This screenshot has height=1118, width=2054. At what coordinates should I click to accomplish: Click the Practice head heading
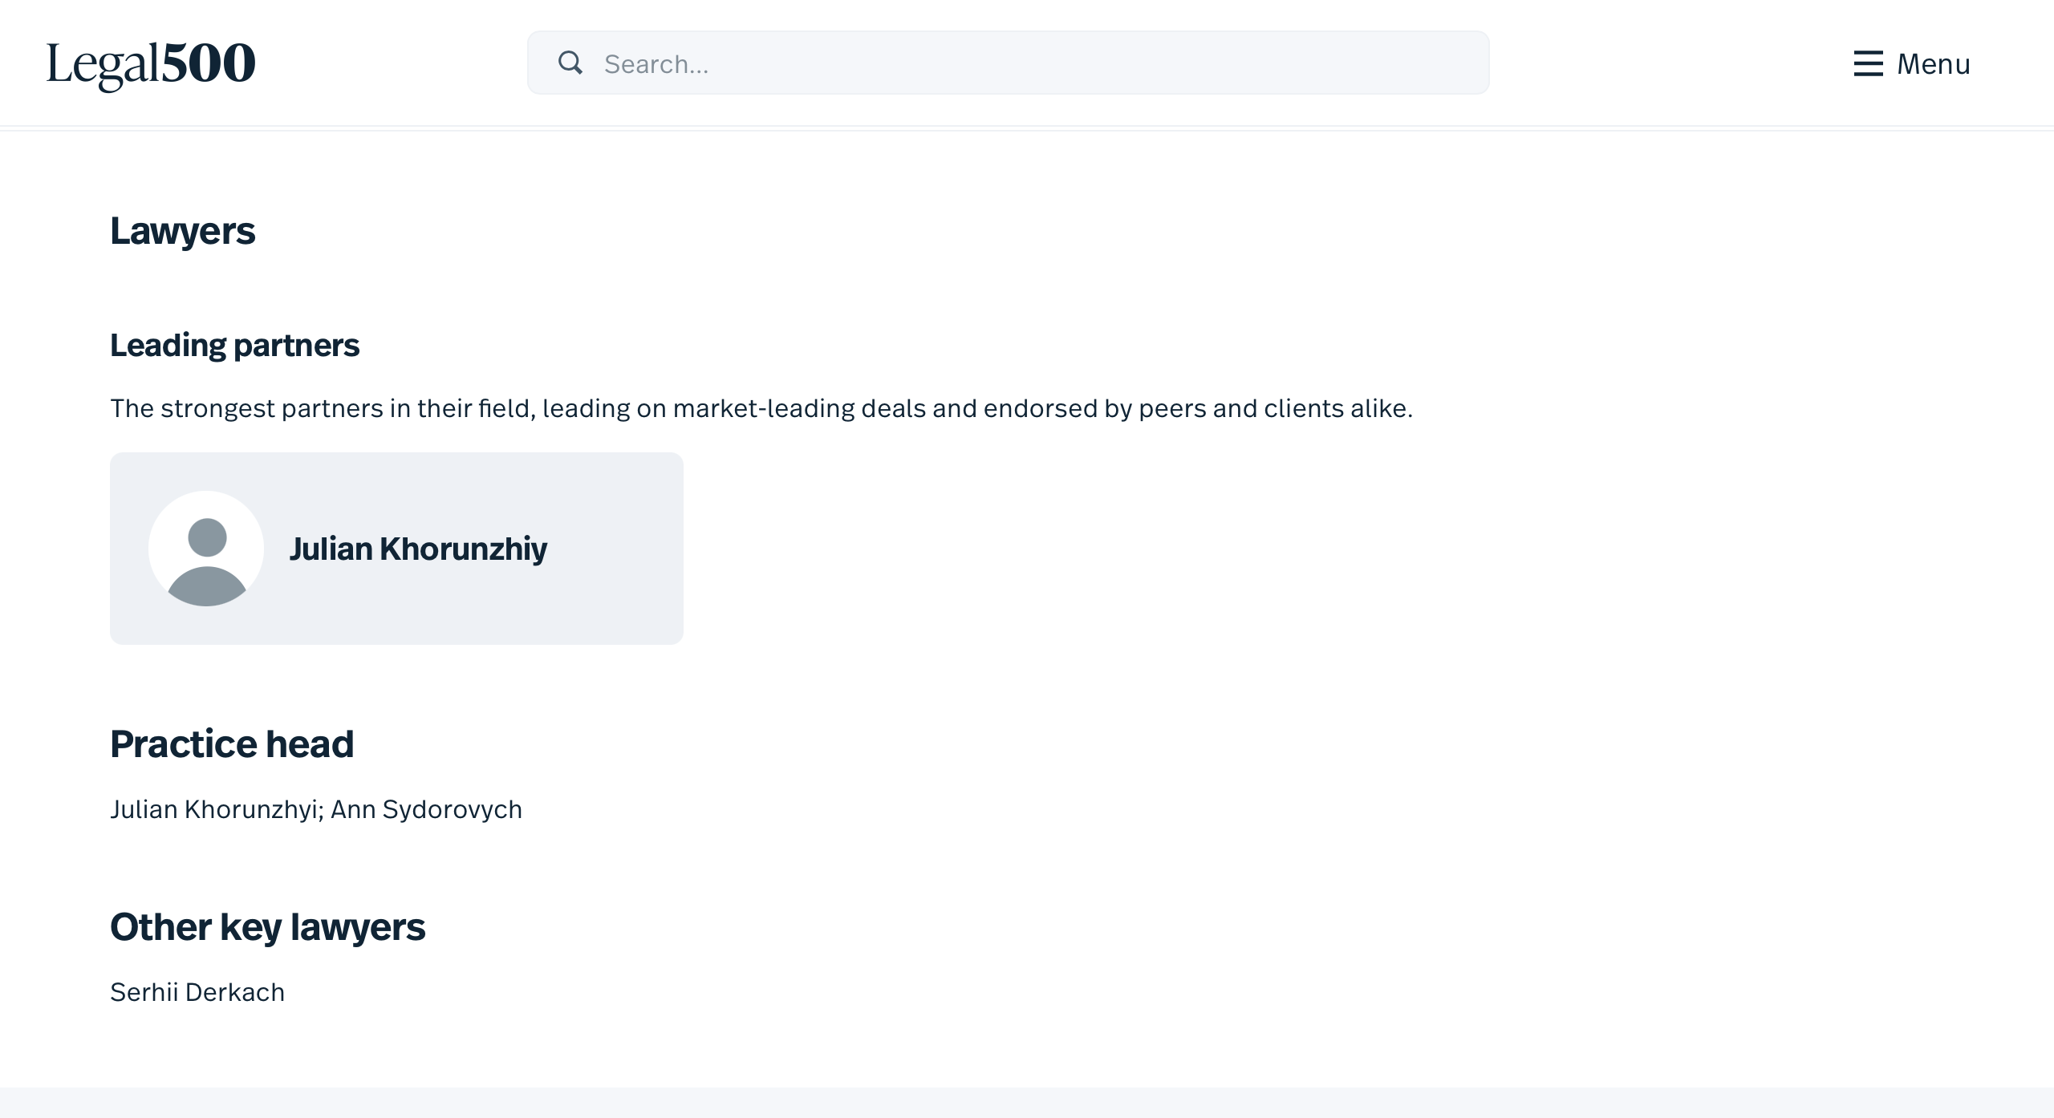pyautogui.click(x=232, y=744)
